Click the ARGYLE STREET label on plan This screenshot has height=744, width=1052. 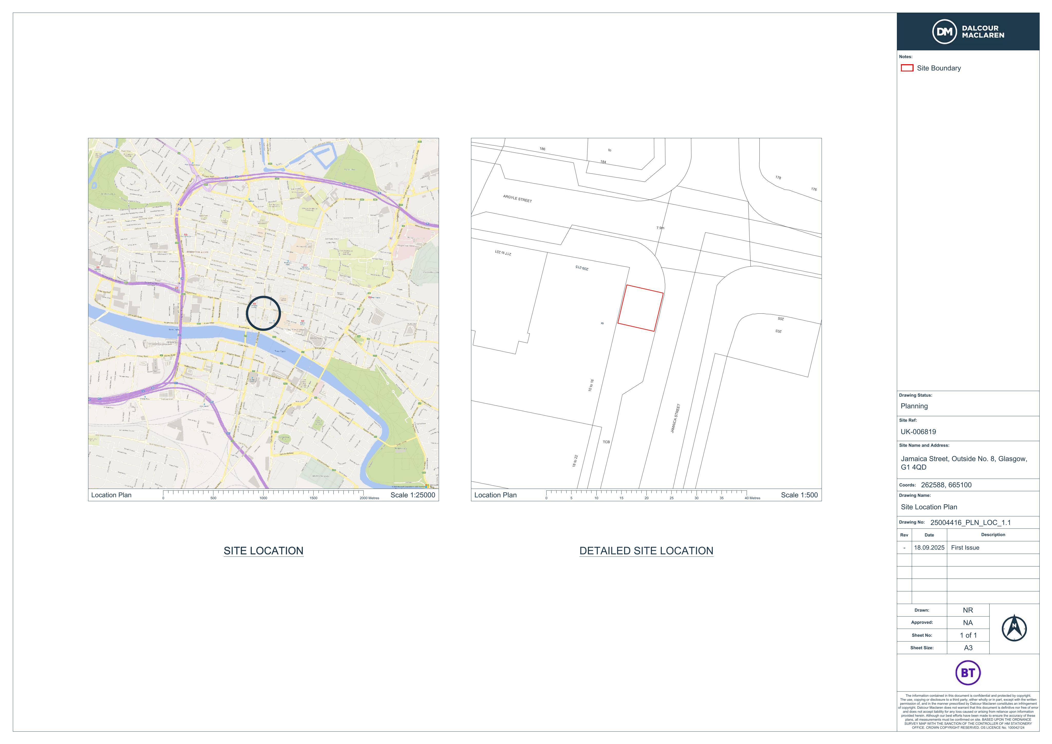click(517, 199)
